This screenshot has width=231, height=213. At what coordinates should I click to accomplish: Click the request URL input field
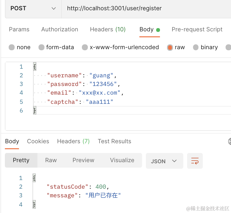(146, 8)
